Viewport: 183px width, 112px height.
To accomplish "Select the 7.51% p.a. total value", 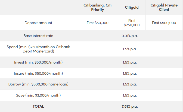I will 130,106.
